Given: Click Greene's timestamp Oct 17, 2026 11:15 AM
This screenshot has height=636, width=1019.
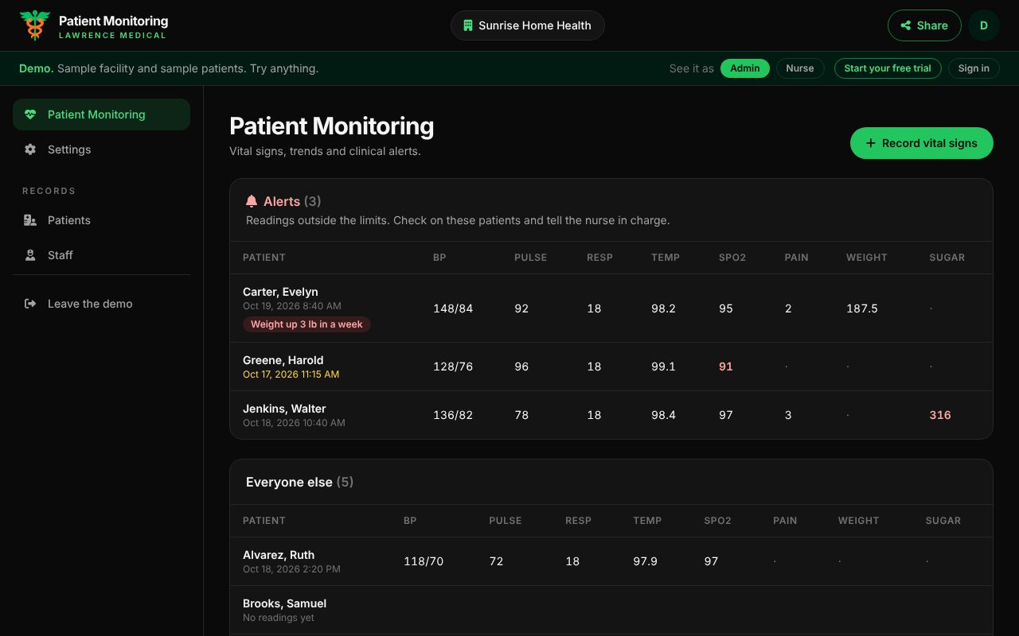Looking at the screenshot, I should pyautogui.click(x=291, y=374).
